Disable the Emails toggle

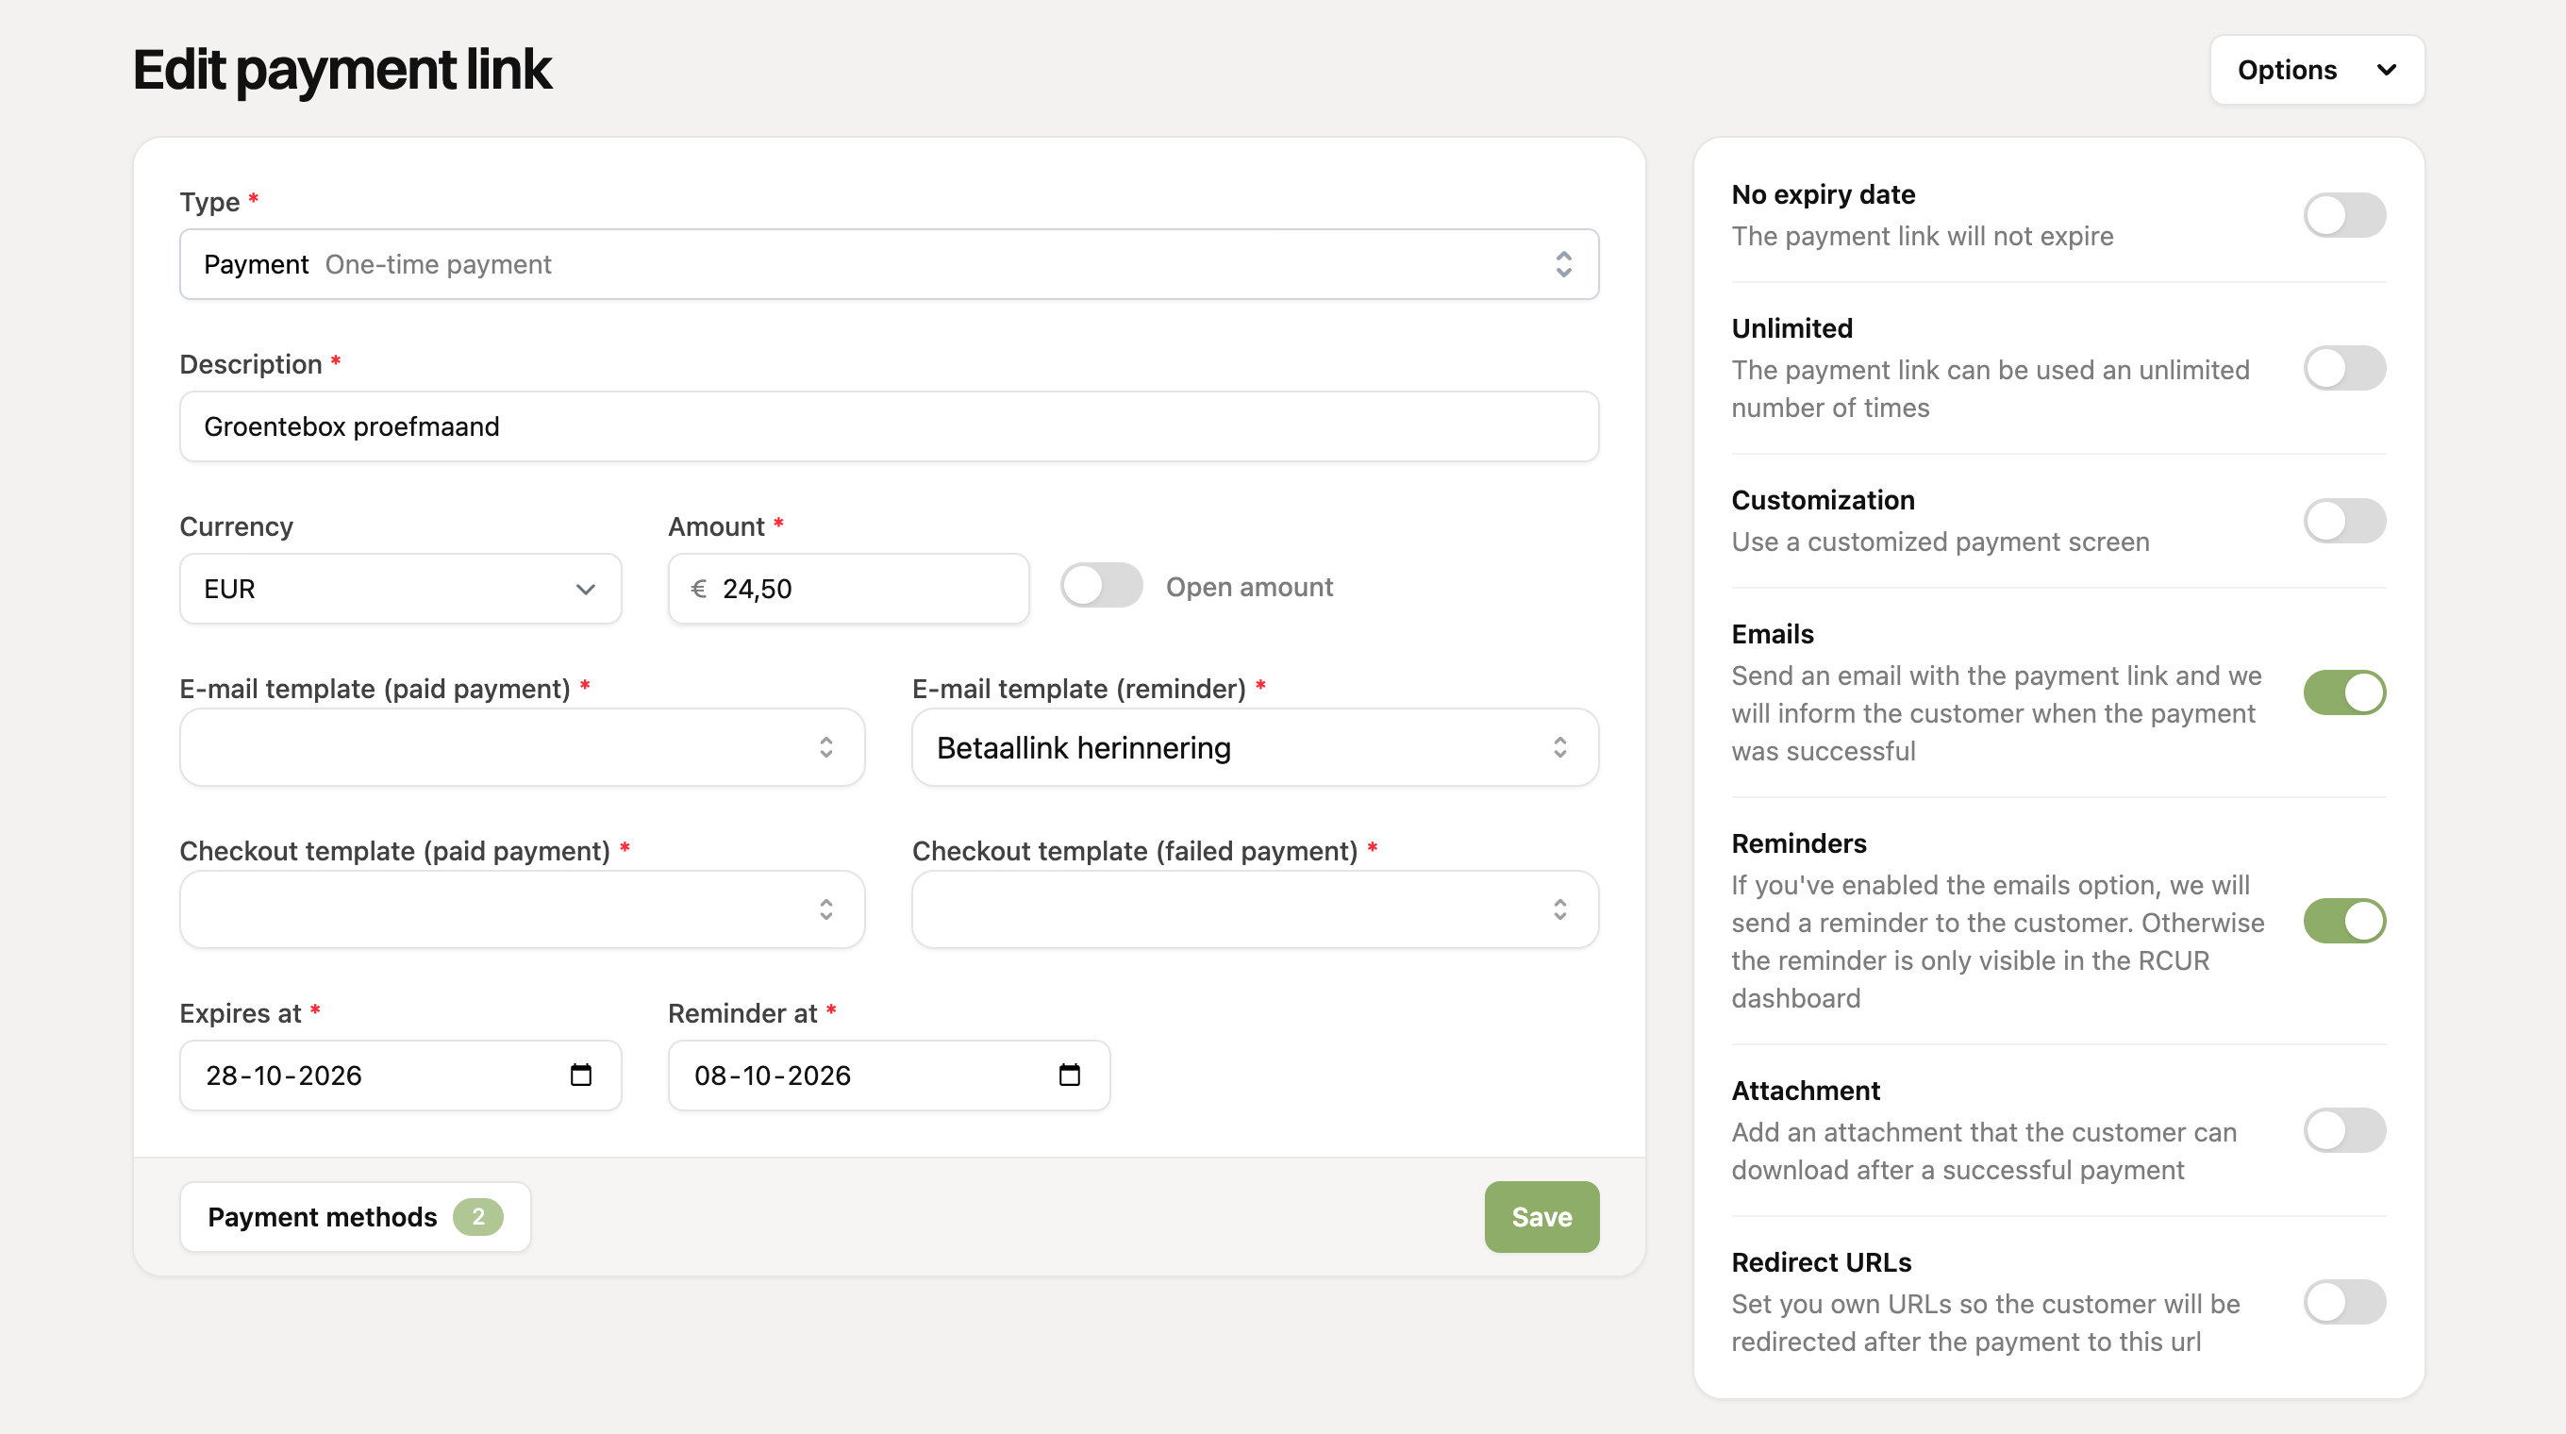pos(2344,693)
